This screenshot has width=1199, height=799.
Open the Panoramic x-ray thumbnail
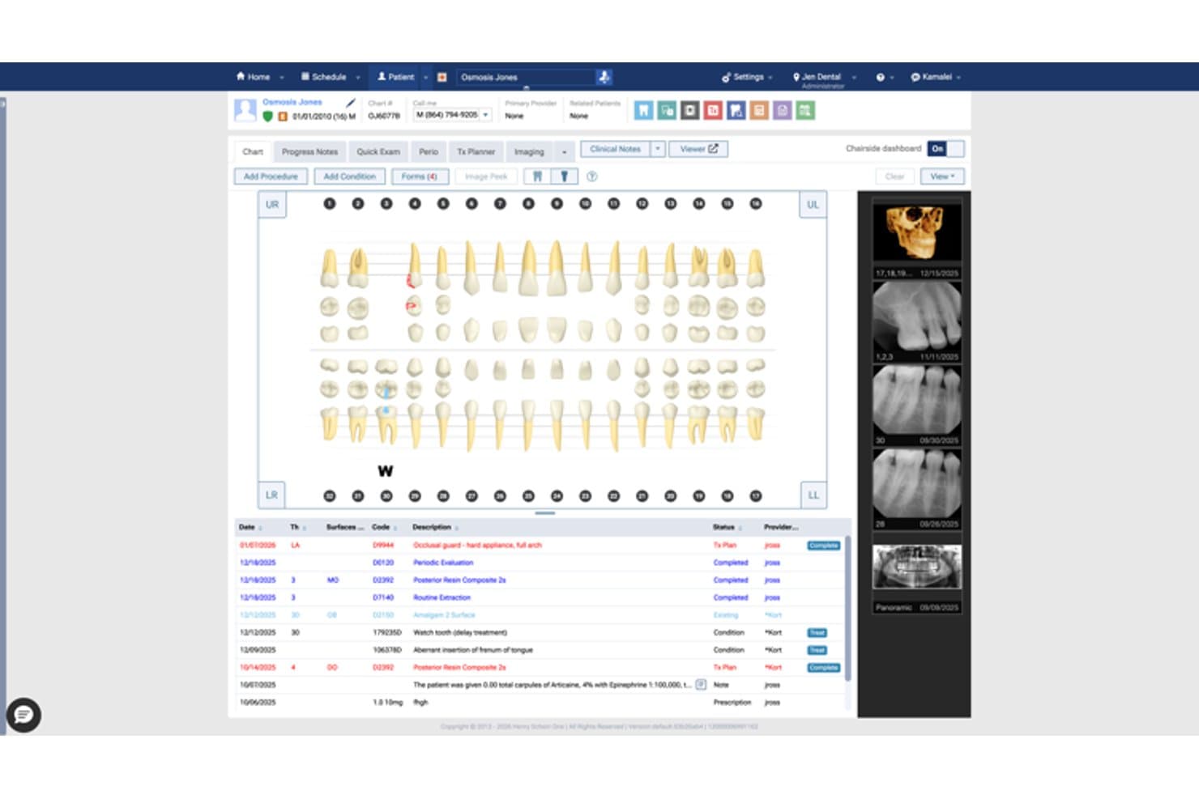pos(917,567)
